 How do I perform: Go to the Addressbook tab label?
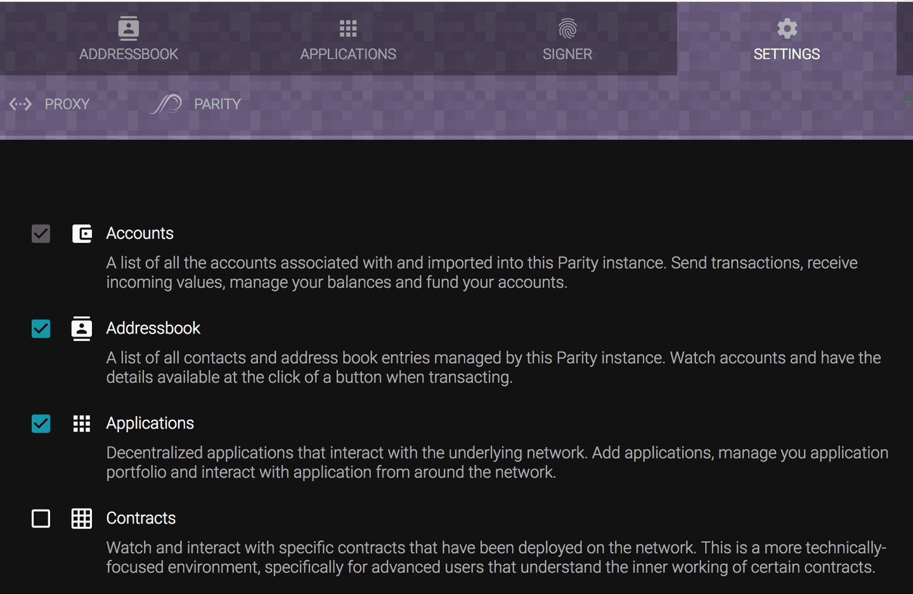click(x=129, y=54)
